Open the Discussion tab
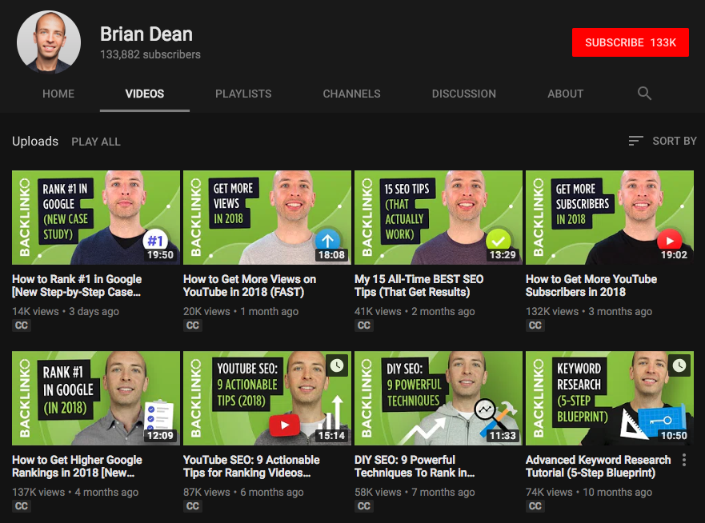The image size is (705, 523). click(x=464, y=94)
